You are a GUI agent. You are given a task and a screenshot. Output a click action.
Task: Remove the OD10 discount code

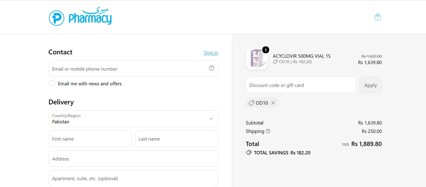coord(273,103)
